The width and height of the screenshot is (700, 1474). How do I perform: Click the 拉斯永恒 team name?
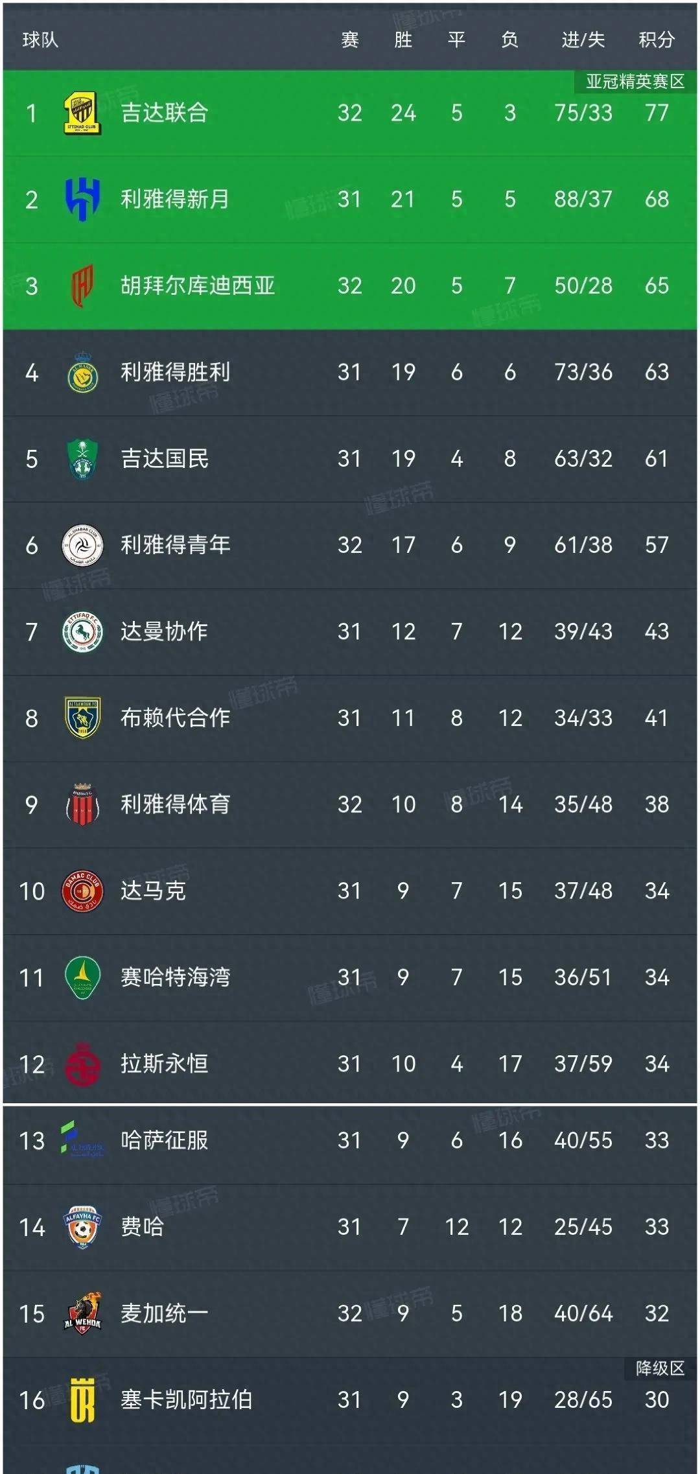pyautogui.click(x=165, y=1064)
